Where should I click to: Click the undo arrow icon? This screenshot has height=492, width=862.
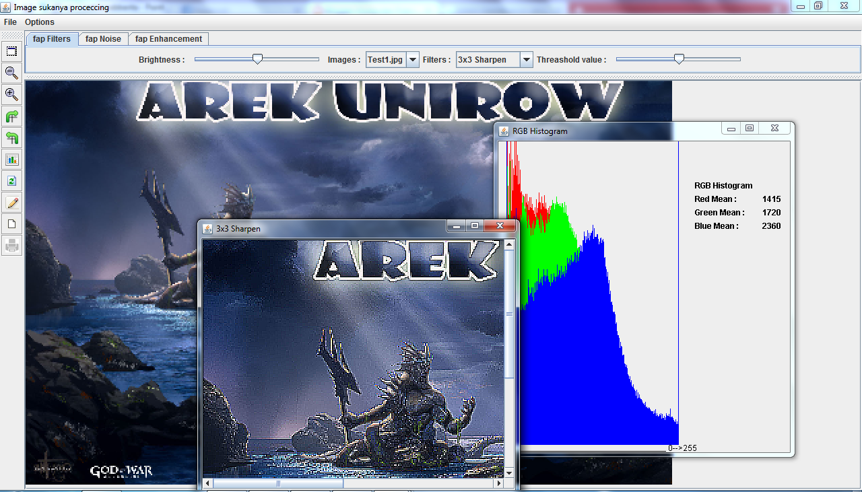coord(11,137)
